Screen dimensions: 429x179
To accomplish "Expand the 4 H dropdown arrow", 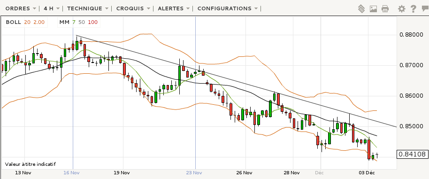I will click(58, 8).
